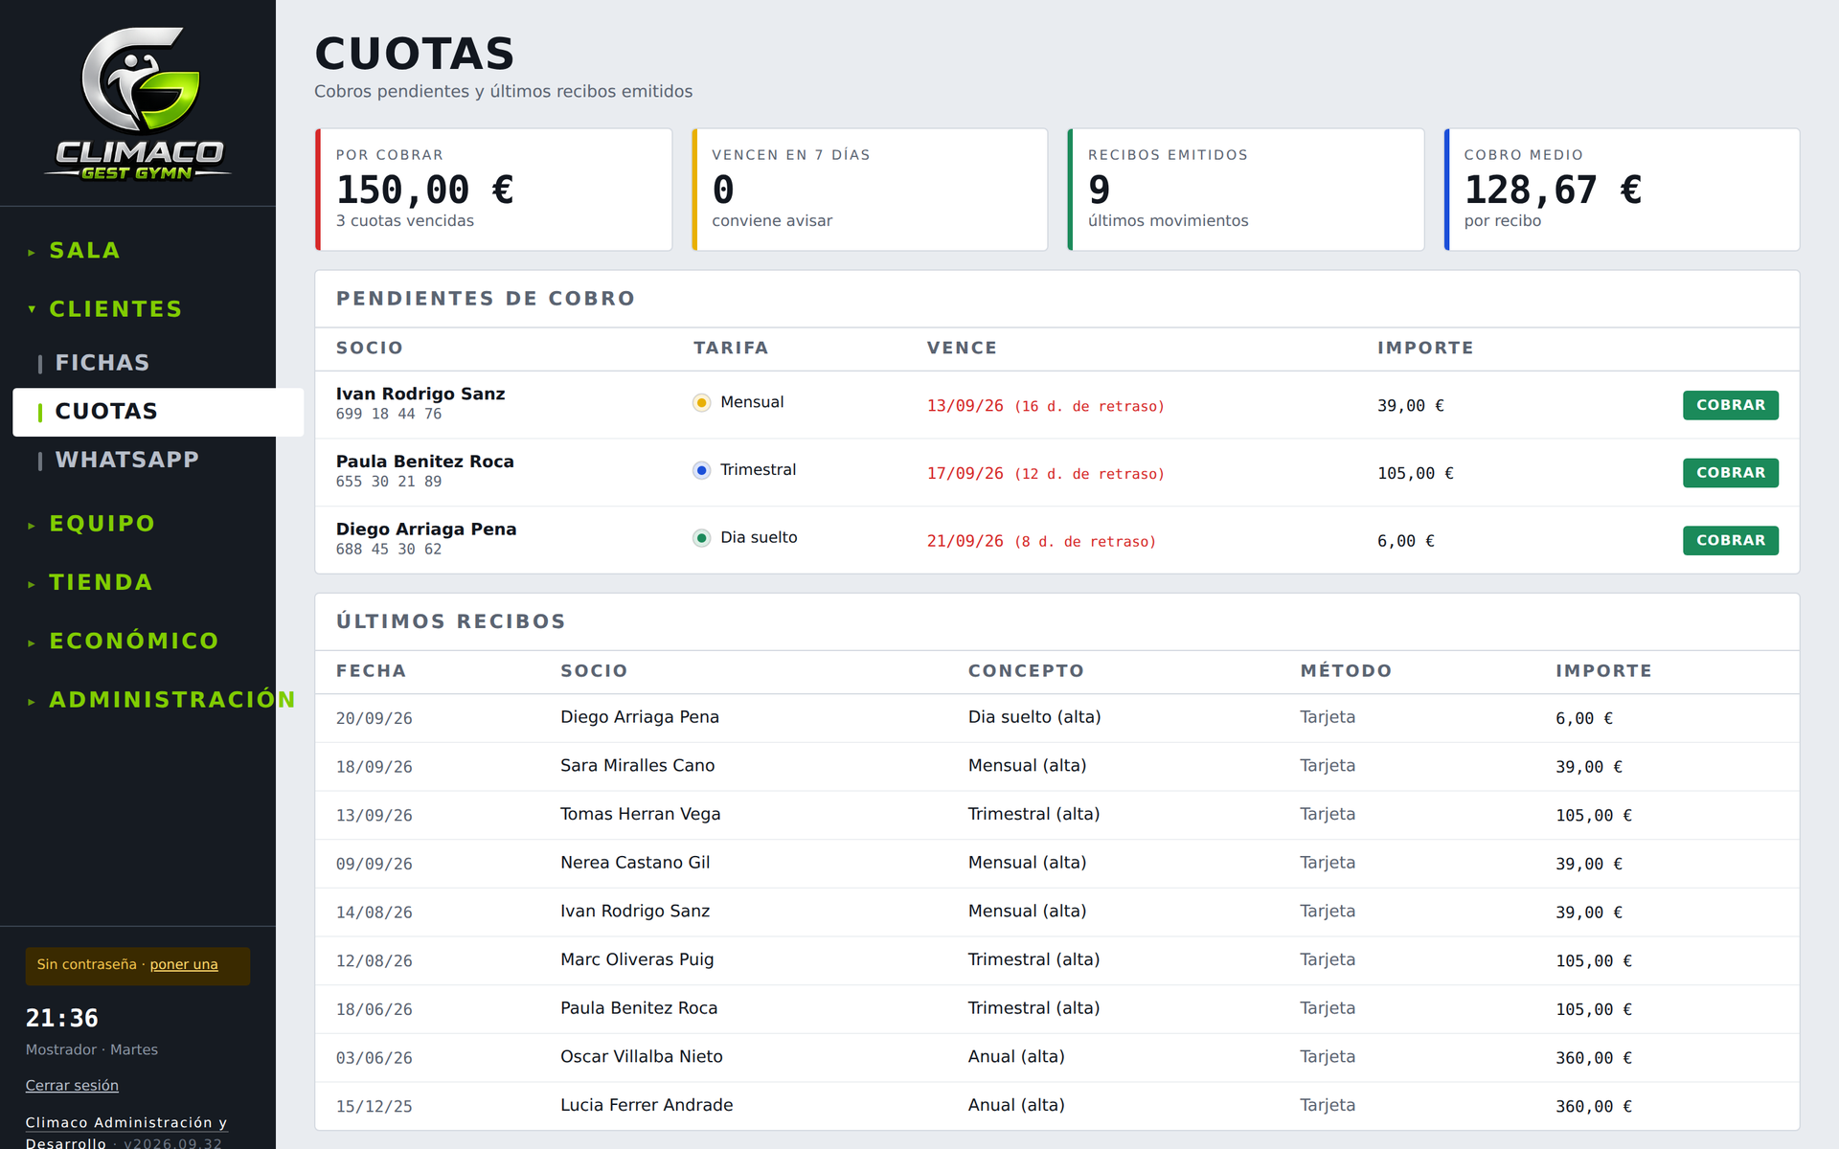Click the yellow Mensual tariff dot
1839x1149 pixels.
pyautogui.click(x=702, y=403)
